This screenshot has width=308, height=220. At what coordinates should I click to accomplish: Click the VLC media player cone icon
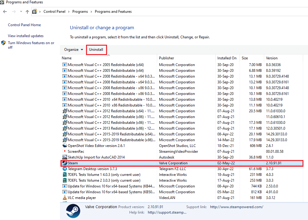(65, 197)
